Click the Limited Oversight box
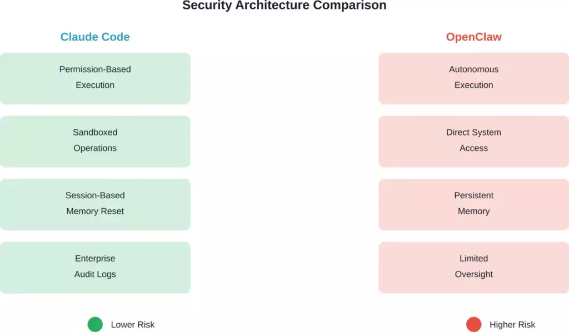The height and width of the screenshot is (332, 569). (x=473, y=267)
